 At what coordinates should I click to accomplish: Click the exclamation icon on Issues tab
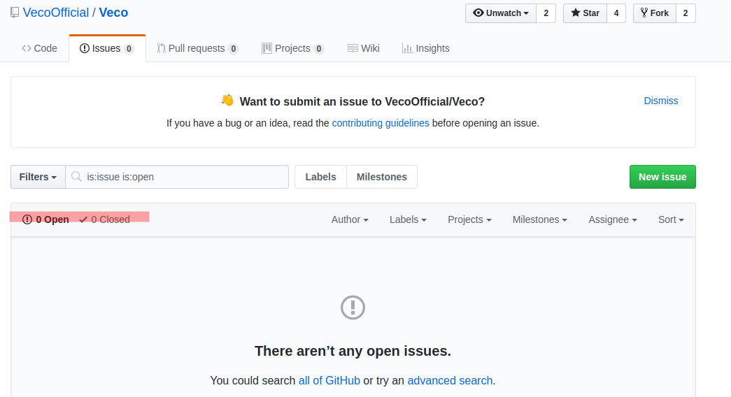[x=85, y=48]
